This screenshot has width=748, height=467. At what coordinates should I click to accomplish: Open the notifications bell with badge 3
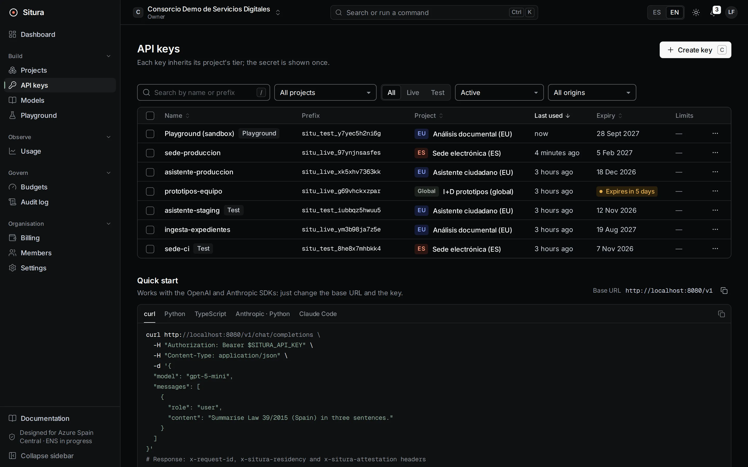point(714,12)
